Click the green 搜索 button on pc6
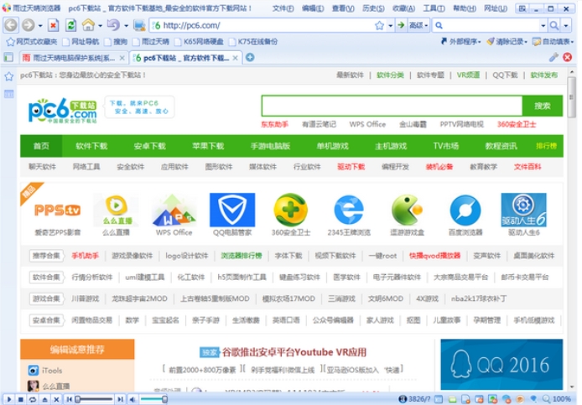The image size is (582, 405). click(x=543, y=106)
